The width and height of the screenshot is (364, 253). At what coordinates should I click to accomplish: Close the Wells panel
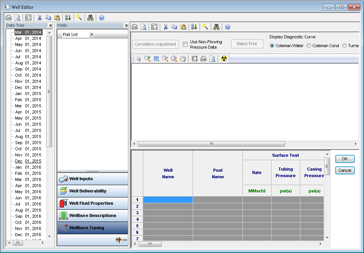pos(126,25)
